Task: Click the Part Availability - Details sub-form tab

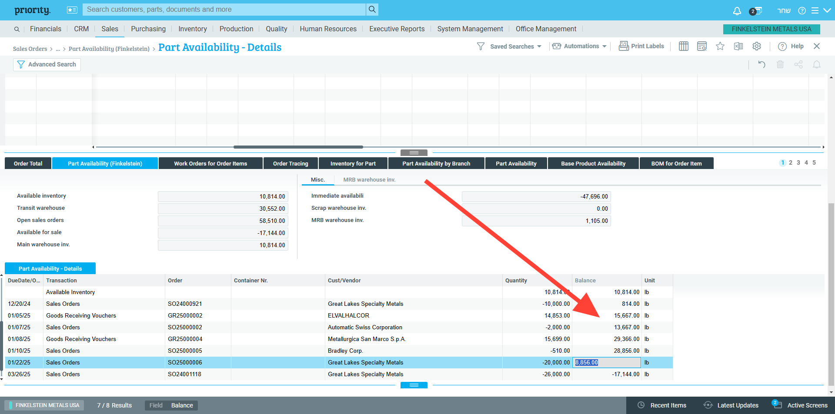Action: tap(50, 268)
